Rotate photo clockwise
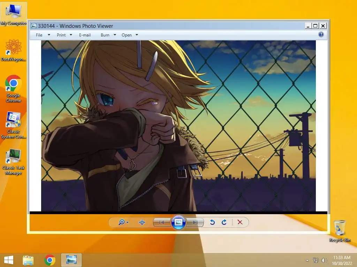This screenshot has height=267, width=357. tap(224, 222)
